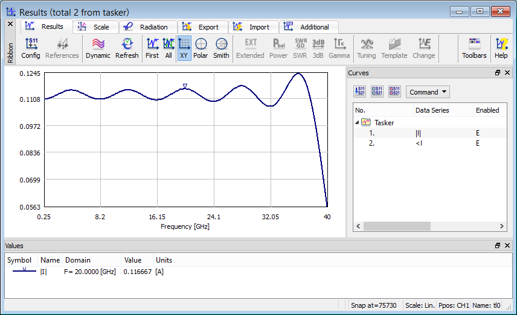The width and height of the screenshot is (517, 315).
Task: Click the triangle marker on the curve
Action: (x=185, y=86)
